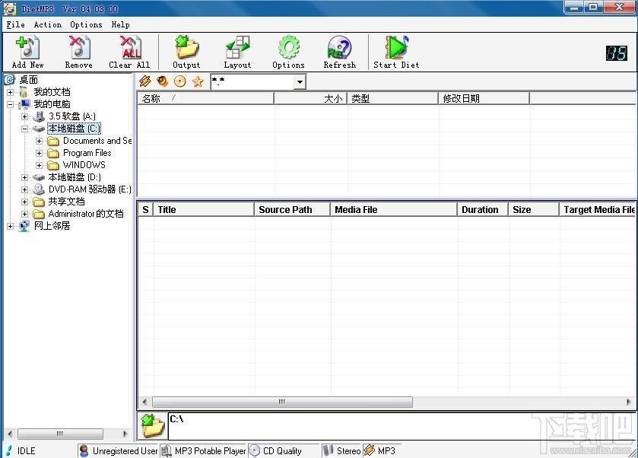Click the speaker filter icon above file list

click(x=162, y=81)
